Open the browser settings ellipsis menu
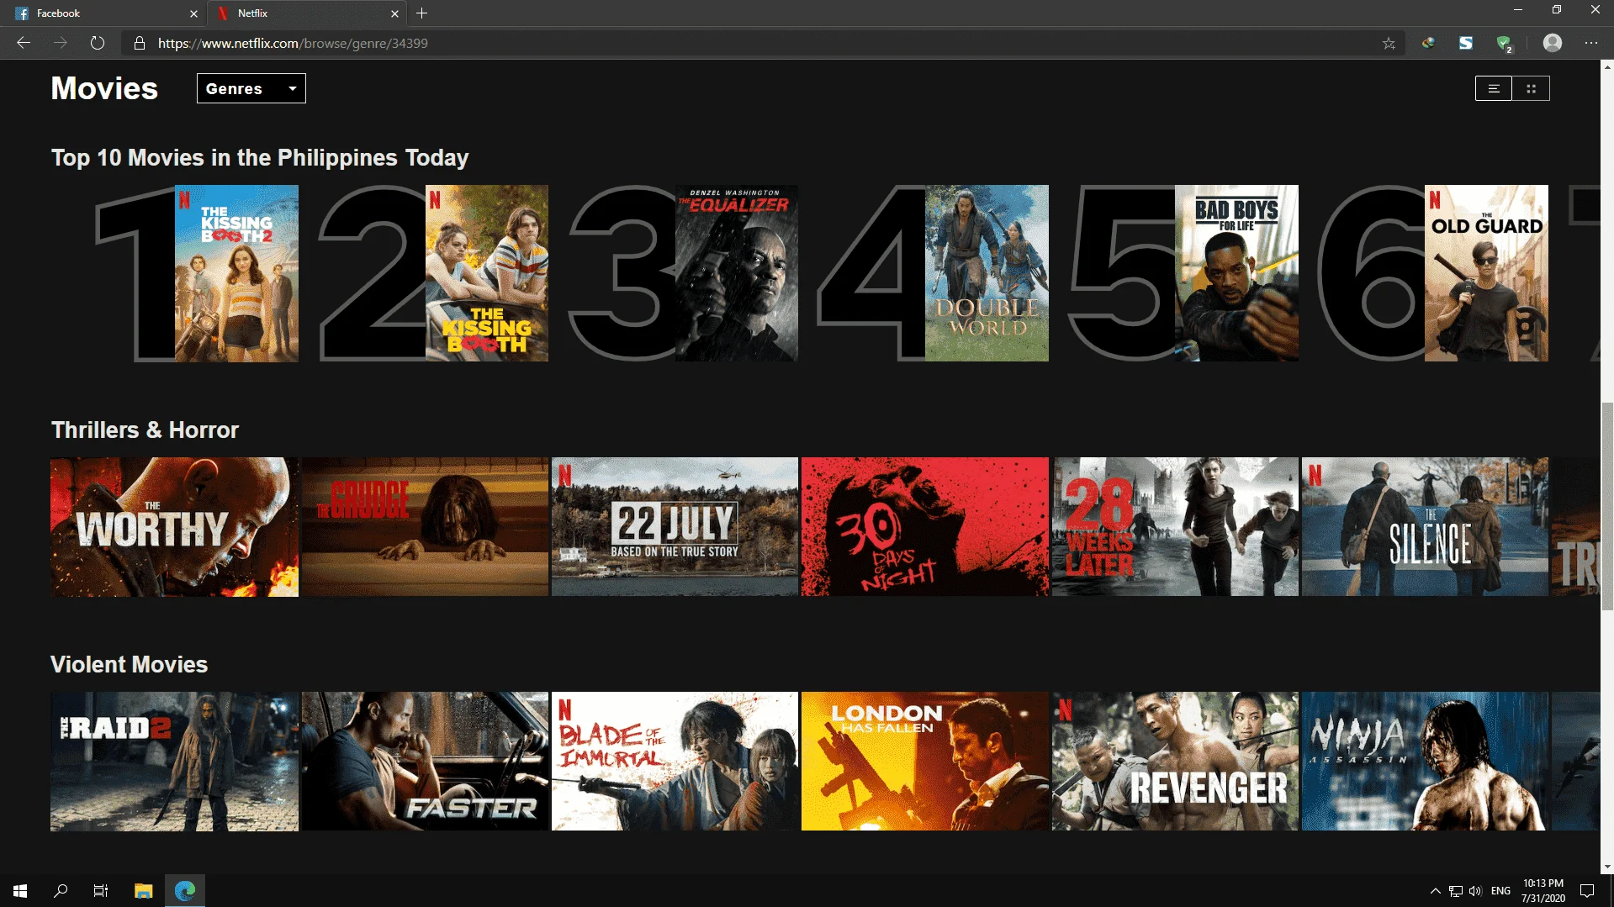The height and width of the screenshot is (907, 1614). click(1591, 43)
